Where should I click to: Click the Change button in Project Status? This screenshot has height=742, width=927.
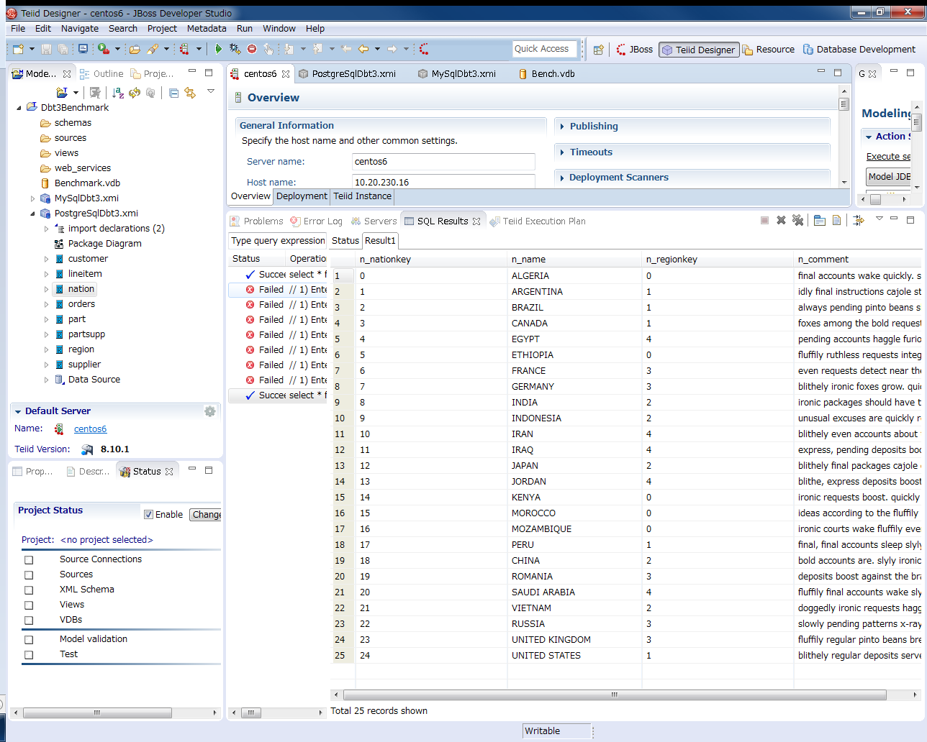(x=206, y=515)
